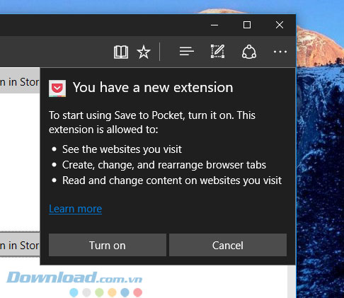344x298 pixels.
Task: Turn on the Save to Pocket extension
Action: pos(108,245)
